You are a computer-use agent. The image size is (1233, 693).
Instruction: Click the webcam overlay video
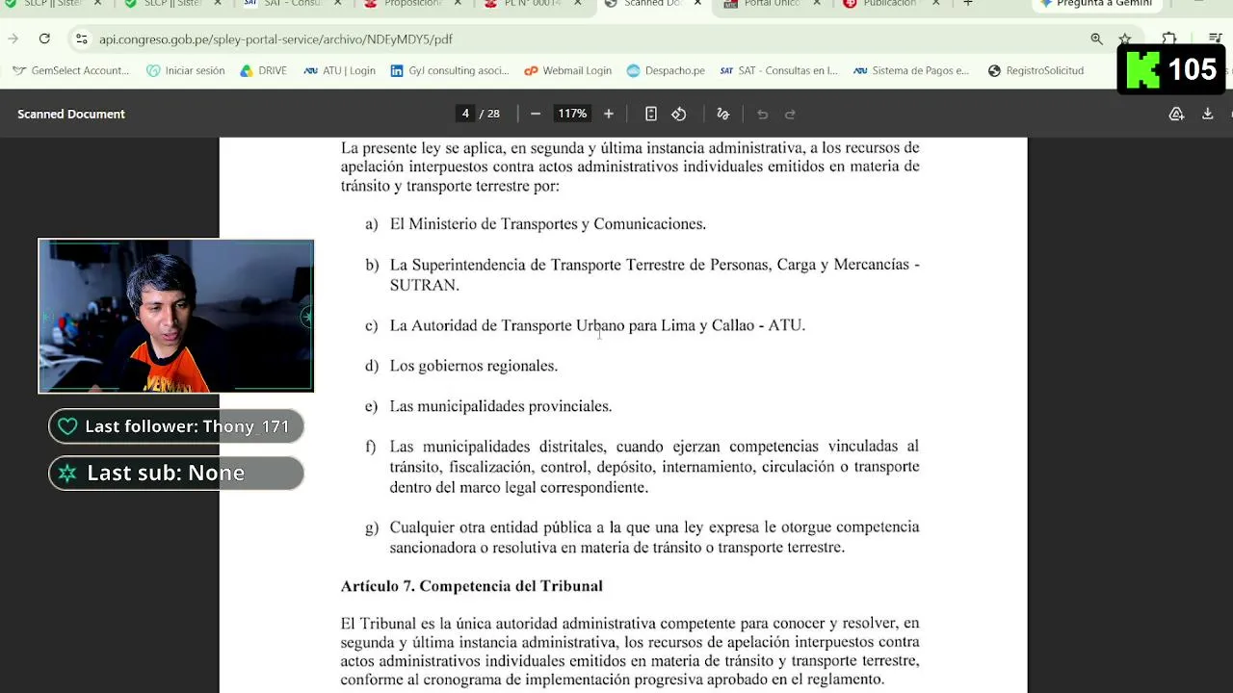[x=175, y=316]
